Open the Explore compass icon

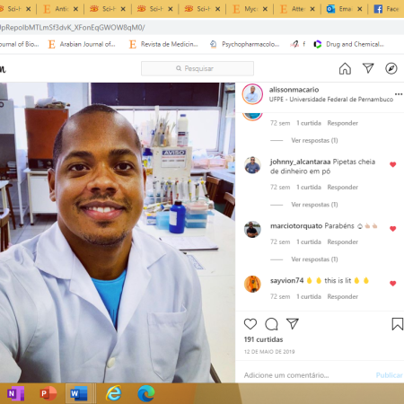[x=391, y=68]
